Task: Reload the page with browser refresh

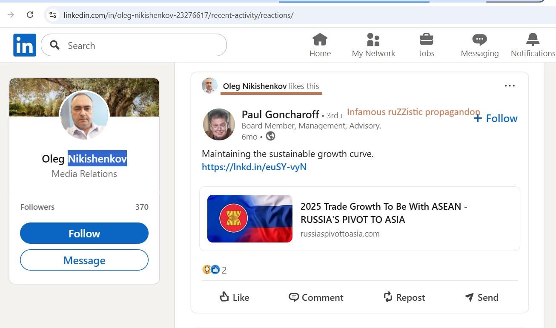Action: click(x=30, y=15)
